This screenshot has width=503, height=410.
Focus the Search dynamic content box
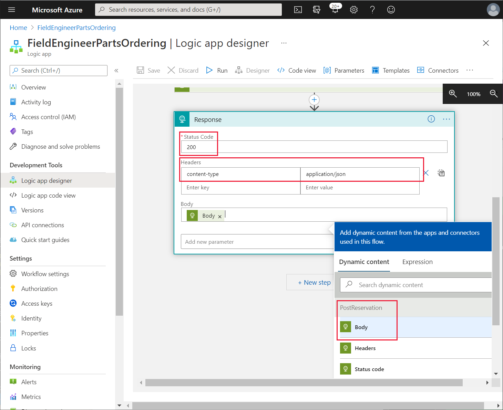point(416,285)
